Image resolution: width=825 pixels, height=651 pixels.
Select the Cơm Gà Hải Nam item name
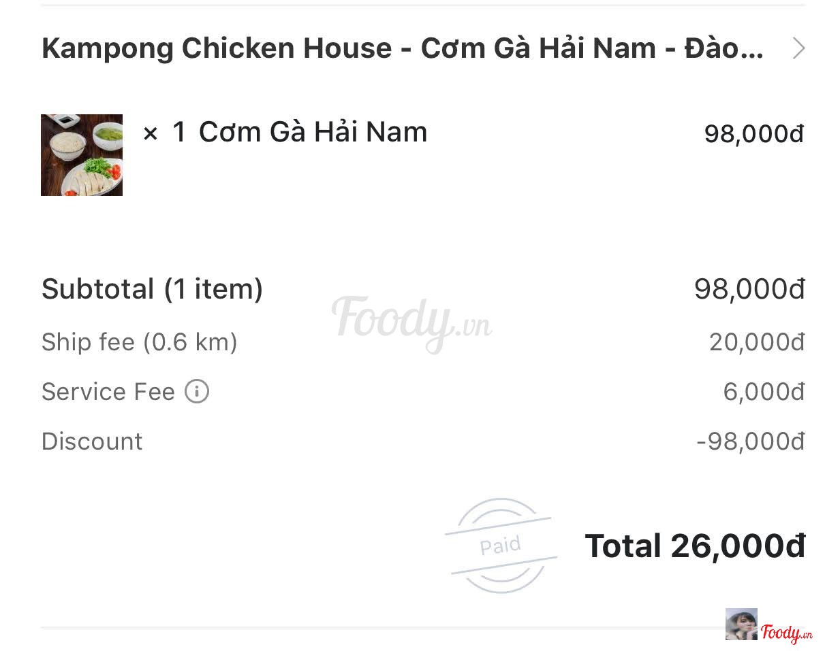[x=313, y=132]
